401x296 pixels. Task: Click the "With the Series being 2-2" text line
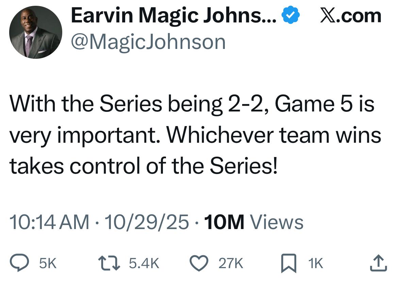(x=192, y=104)
